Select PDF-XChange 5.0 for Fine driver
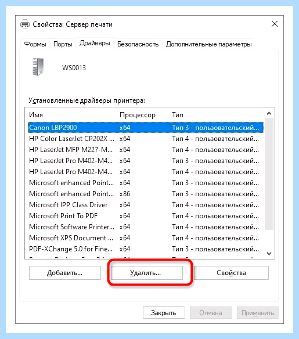This screenshot has height=339, width=299. coord(146,249)
